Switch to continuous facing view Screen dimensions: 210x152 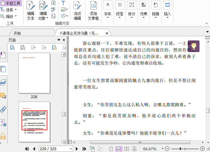pyautogui.click(x=134, y=149)
